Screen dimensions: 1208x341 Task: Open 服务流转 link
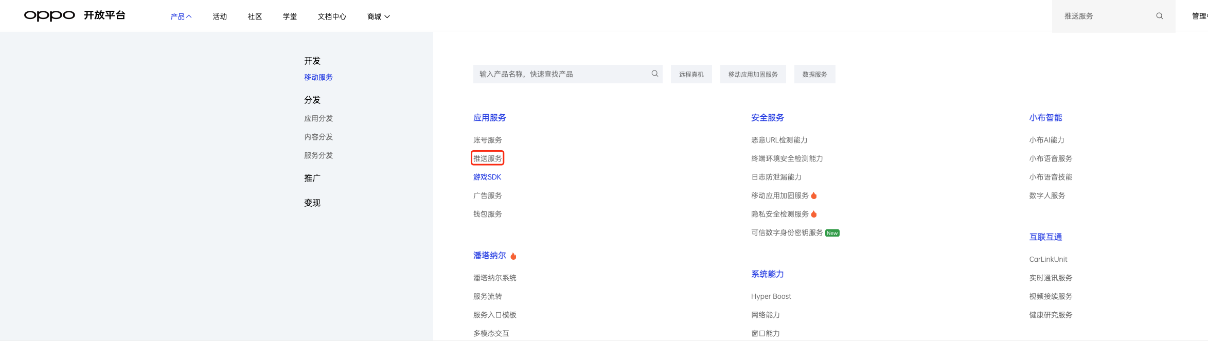tap(488, 296)
